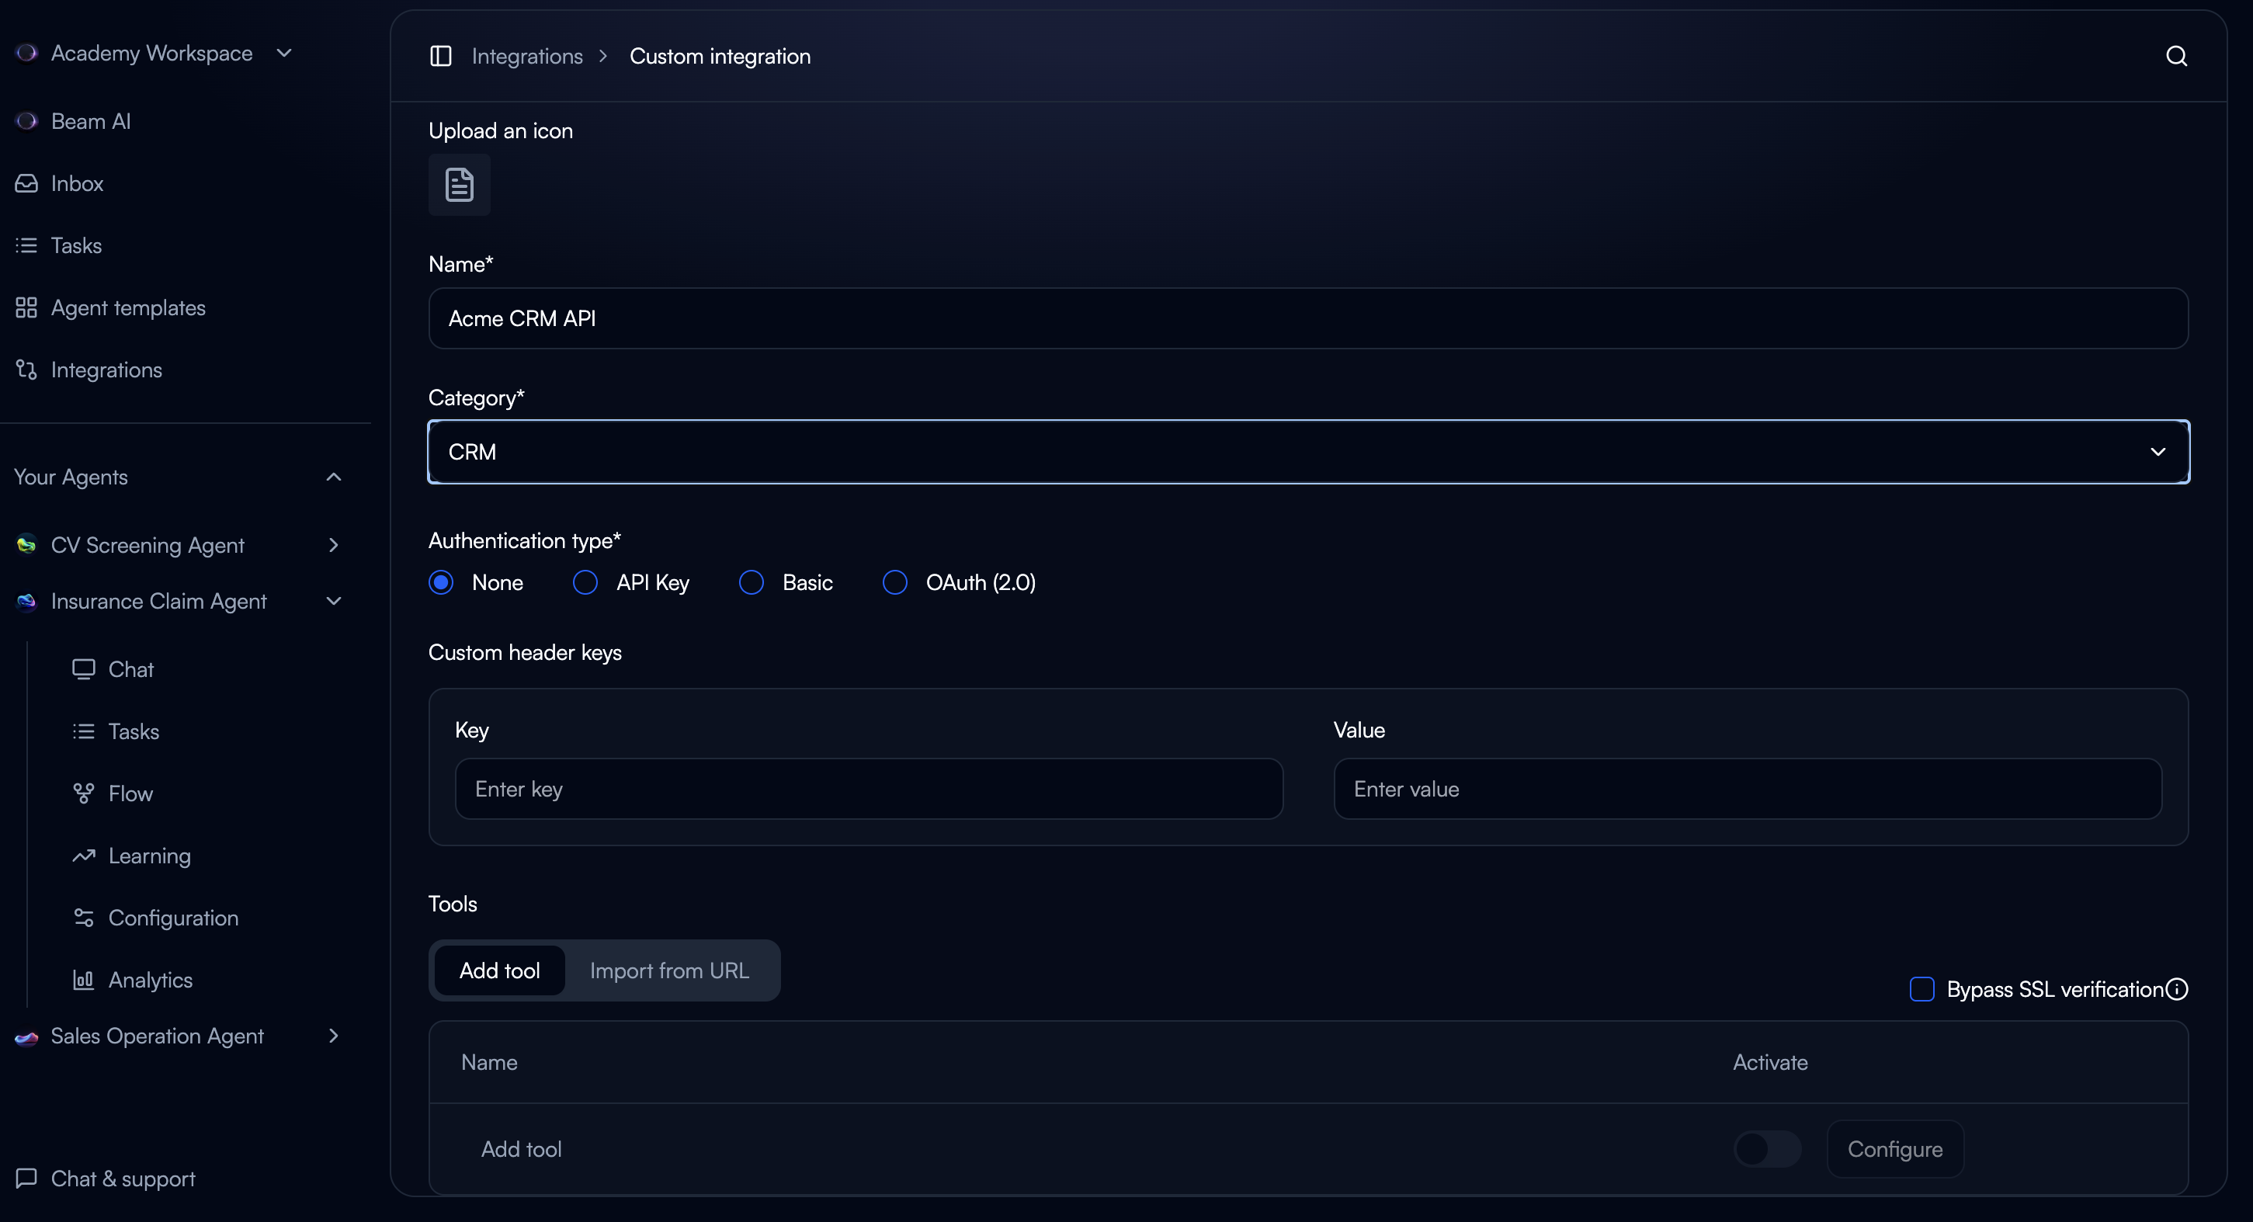
Task: Expand the CV Screening Agent
Action: pos(333,545)
